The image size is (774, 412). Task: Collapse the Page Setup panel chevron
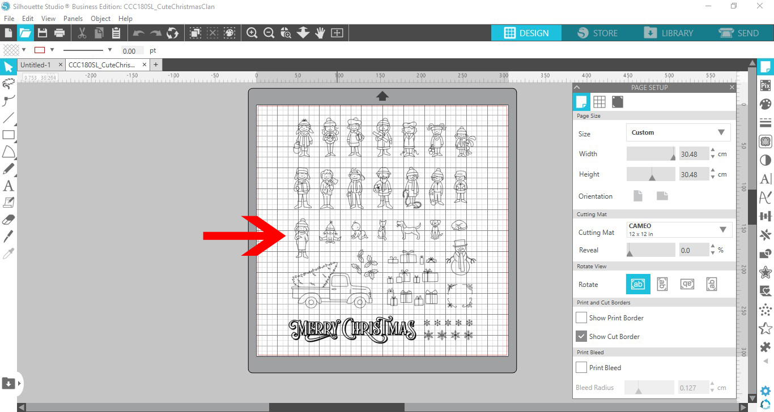point(577,87)
